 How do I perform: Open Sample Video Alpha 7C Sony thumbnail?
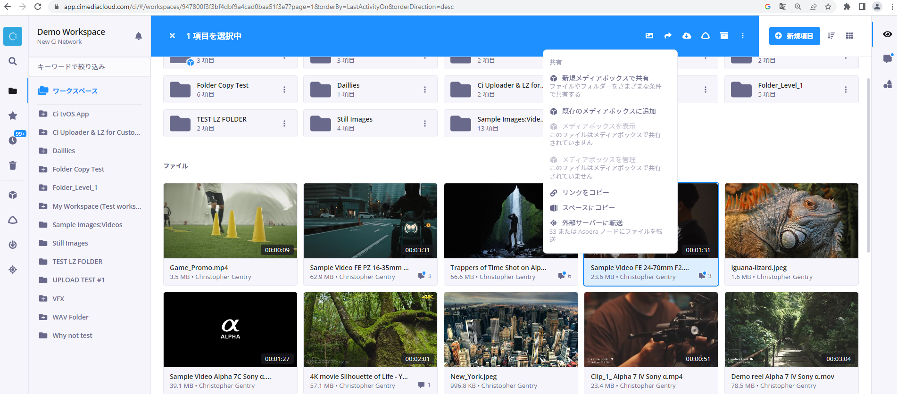(x=230, y=329)
